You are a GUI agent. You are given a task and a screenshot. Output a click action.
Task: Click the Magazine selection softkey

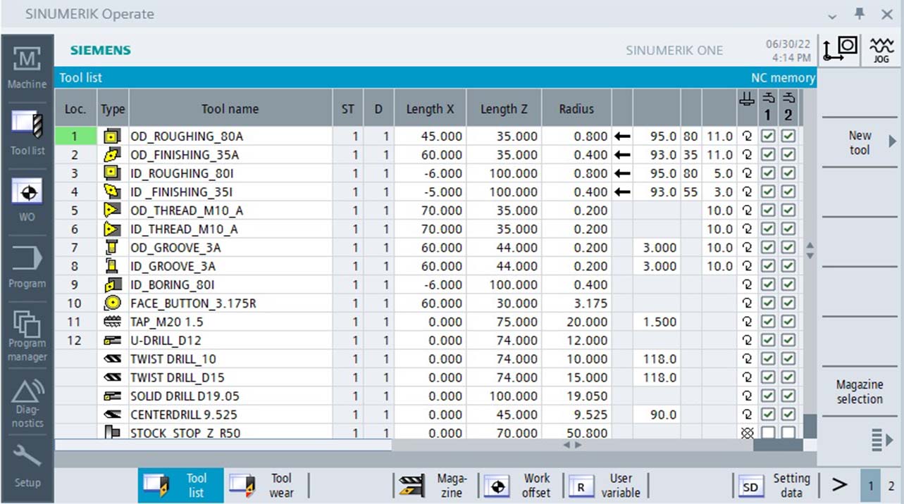click(860, 392)
